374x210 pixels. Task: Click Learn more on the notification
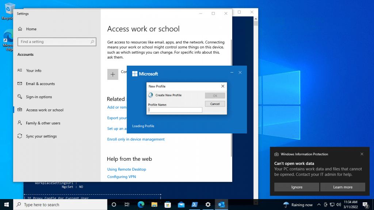tap(343, 187)
